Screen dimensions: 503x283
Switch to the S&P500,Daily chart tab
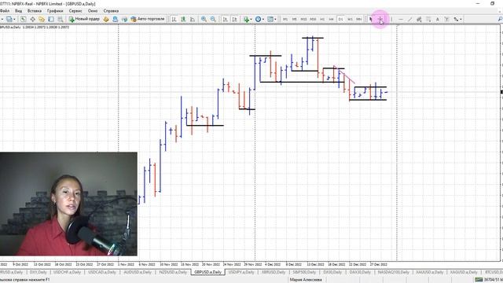tap(304, 272)
